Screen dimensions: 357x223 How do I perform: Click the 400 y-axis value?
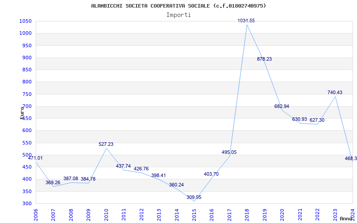click(x=27, y=179)
